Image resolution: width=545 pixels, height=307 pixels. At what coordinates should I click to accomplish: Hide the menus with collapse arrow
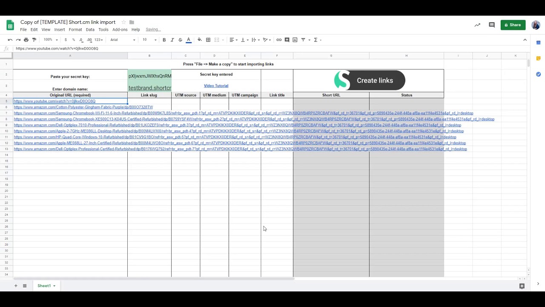(525, 40)
